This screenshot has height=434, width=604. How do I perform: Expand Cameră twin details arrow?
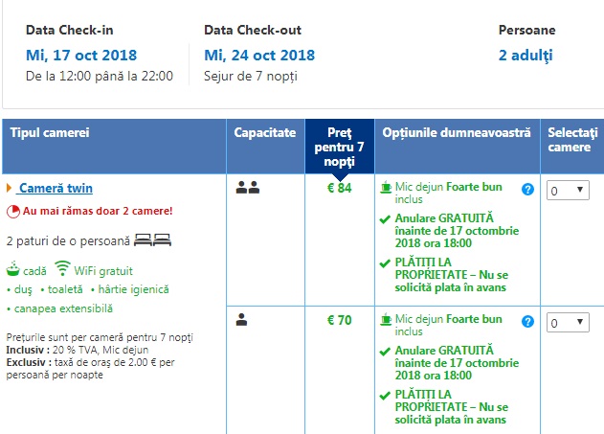pos(10,188)
